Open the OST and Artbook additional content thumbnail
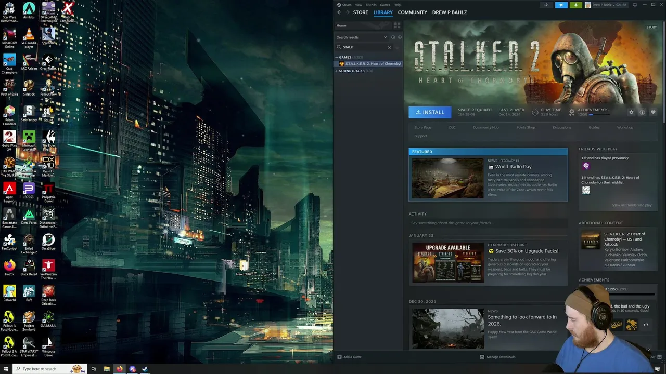Screen dimensions: 666x374 591,241
